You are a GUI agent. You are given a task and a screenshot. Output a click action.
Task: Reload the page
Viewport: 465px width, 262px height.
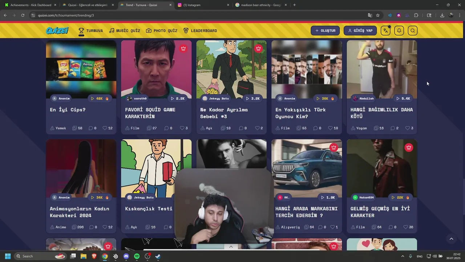click(23, 15)
